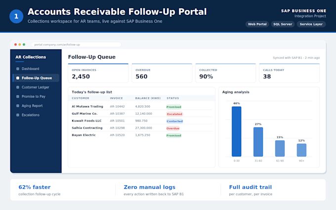Click the Escalated status badge
The height and width of the screenshot is (210, 336).
pyautogui.click(x=174, y=114)
